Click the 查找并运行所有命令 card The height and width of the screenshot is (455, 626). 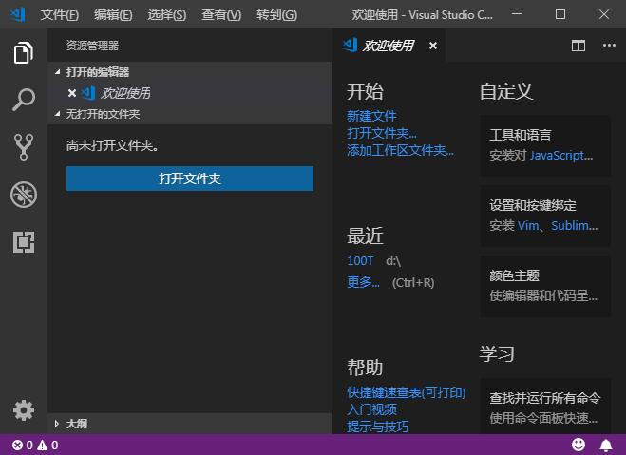tap(545, 407)
